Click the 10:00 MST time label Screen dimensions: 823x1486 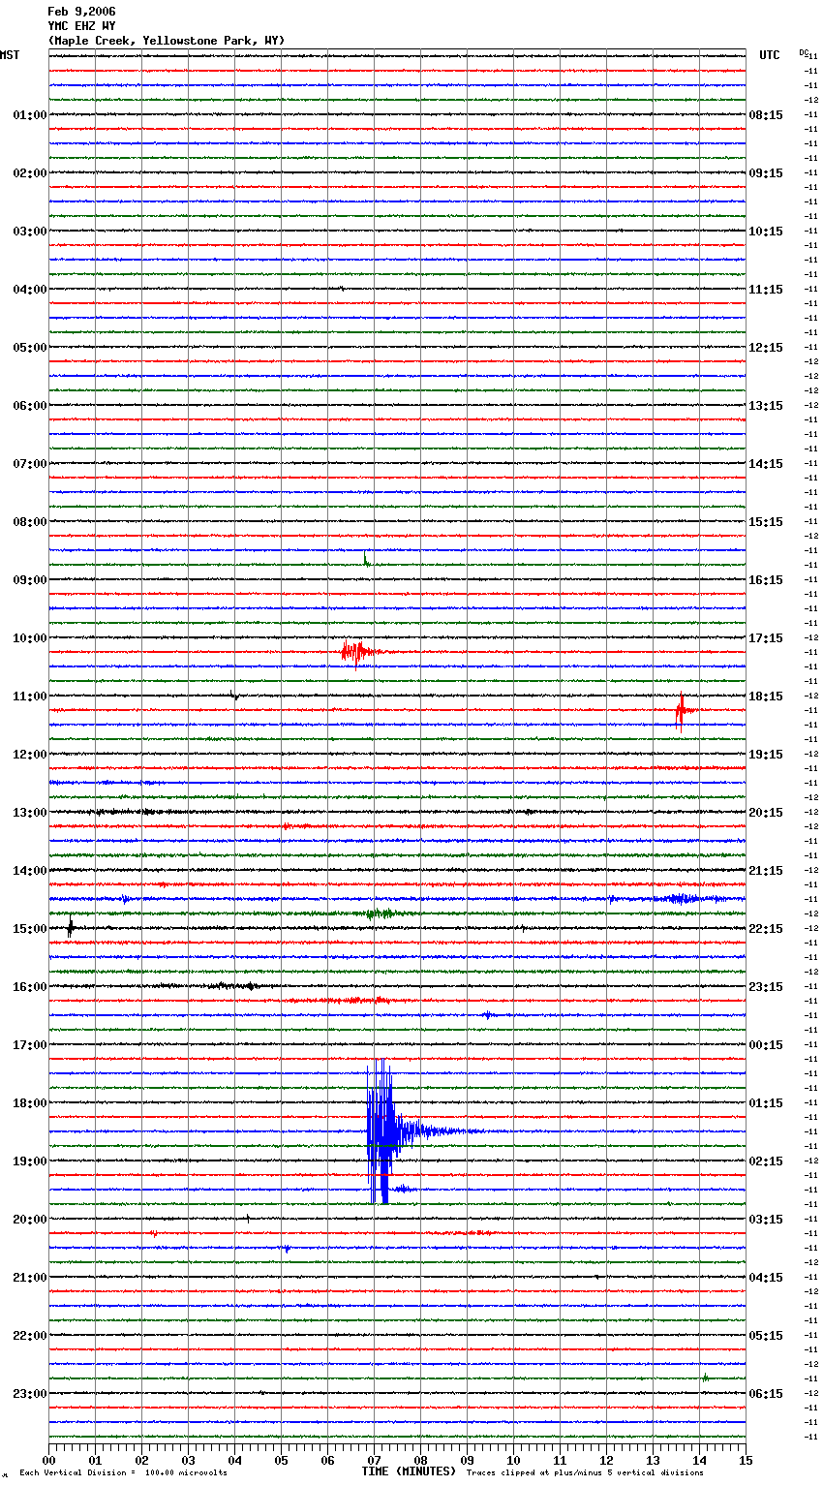(29, 638)
